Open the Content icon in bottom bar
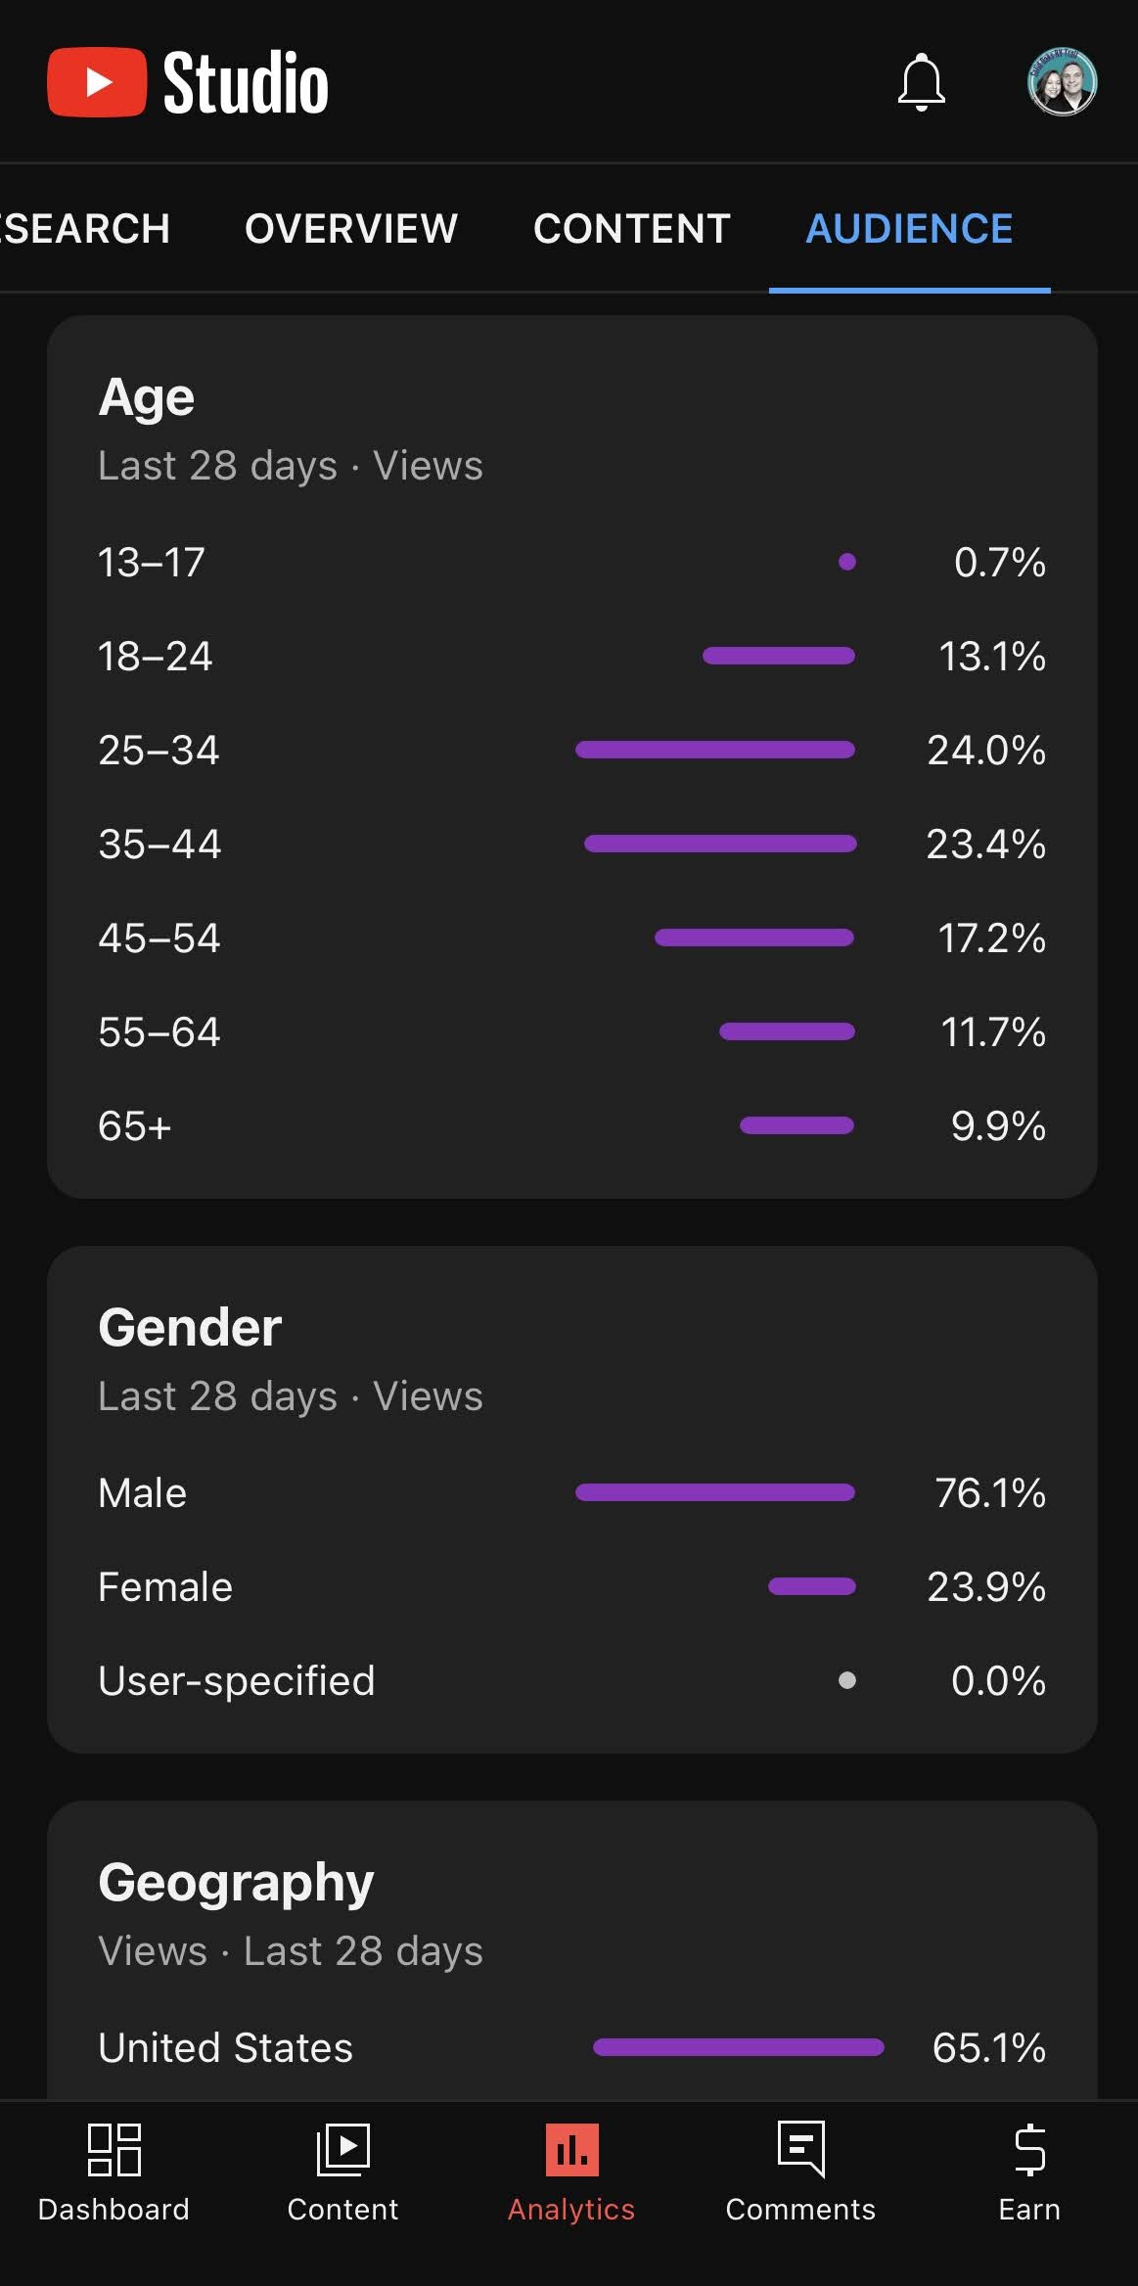The width and height of the screenshot is (1138, 2286). pos(342,2150)
